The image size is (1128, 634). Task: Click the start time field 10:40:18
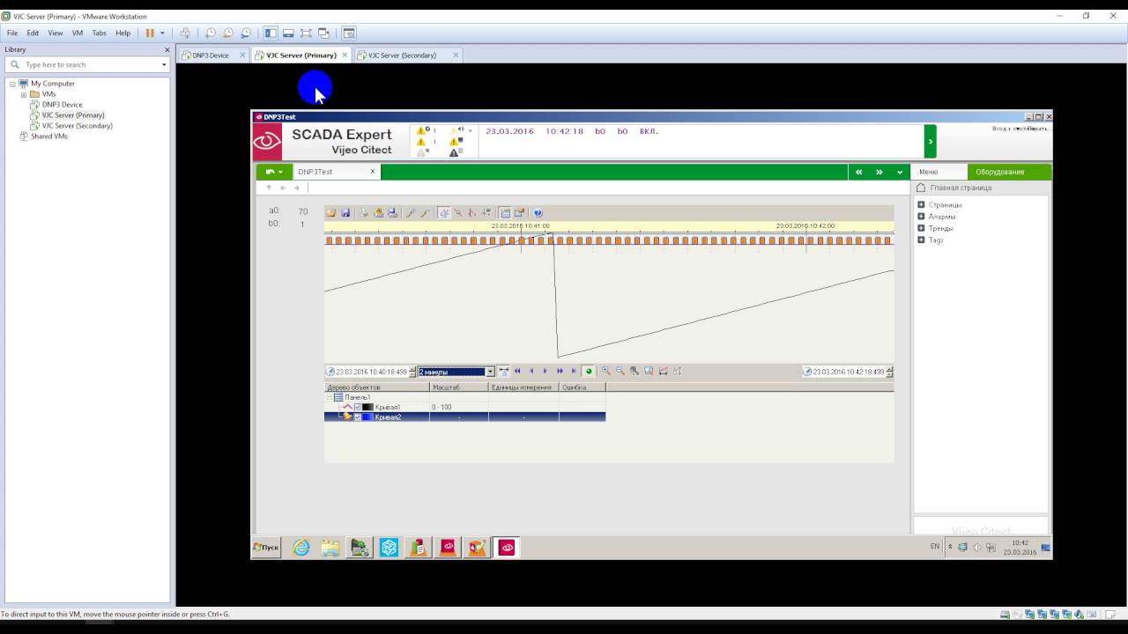(371, 372)
